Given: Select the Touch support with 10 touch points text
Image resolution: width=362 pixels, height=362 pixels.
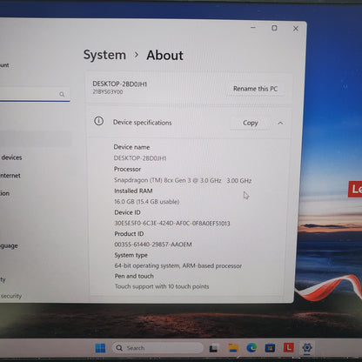Looking at the screenshot, I should 162,286.
